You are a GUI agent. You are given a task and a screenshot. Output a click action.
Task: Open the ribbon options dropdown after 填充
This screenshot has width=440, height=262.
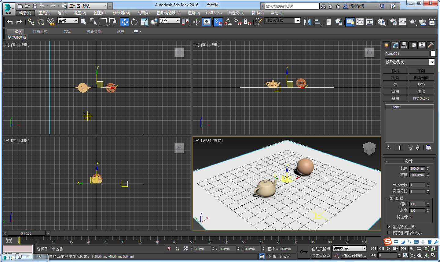[x=137, y=31]
